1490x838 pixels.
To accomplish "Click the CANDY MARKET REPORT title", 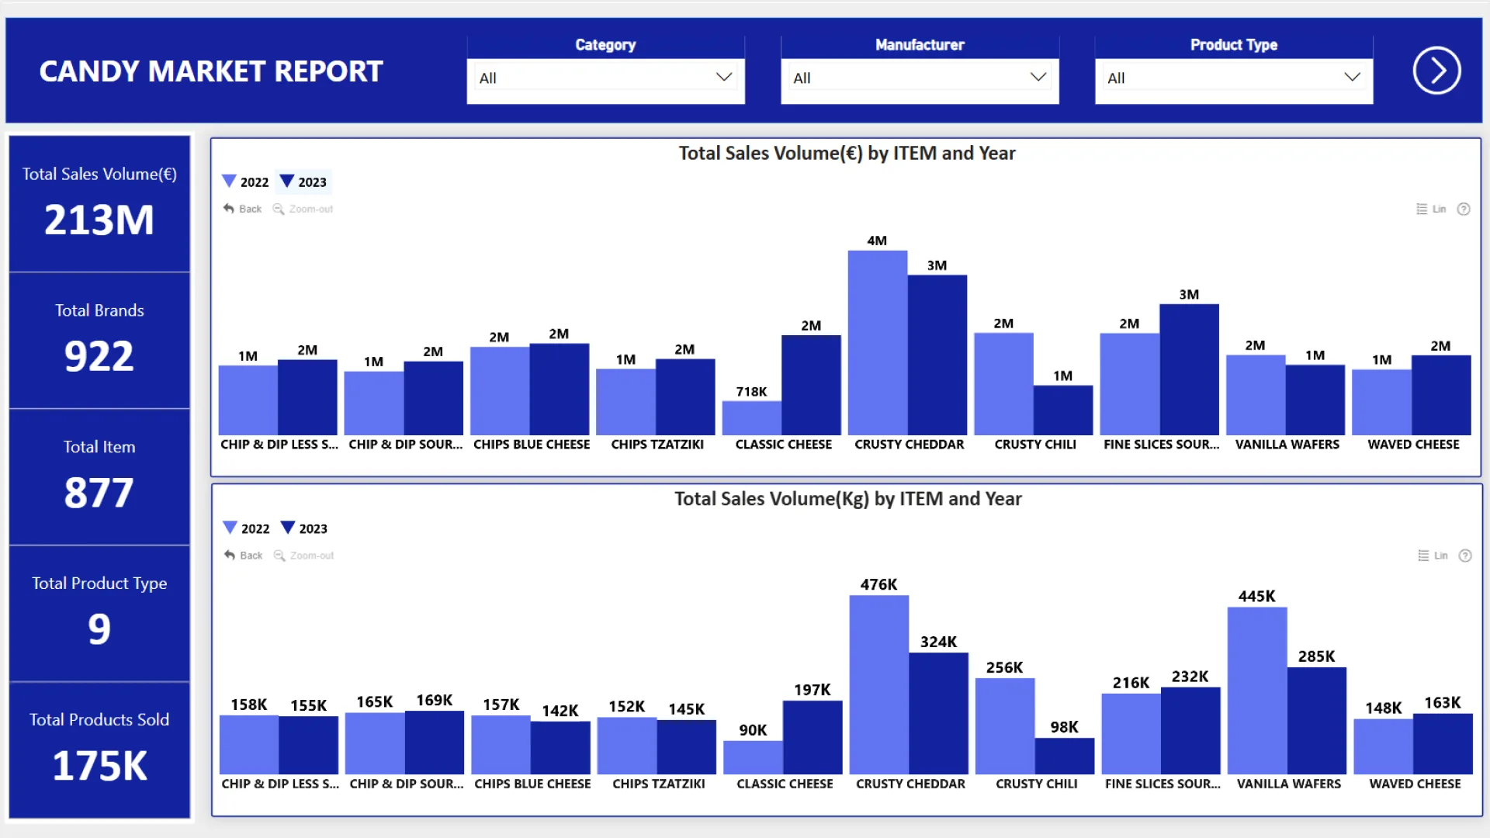I will coord(211,71).
